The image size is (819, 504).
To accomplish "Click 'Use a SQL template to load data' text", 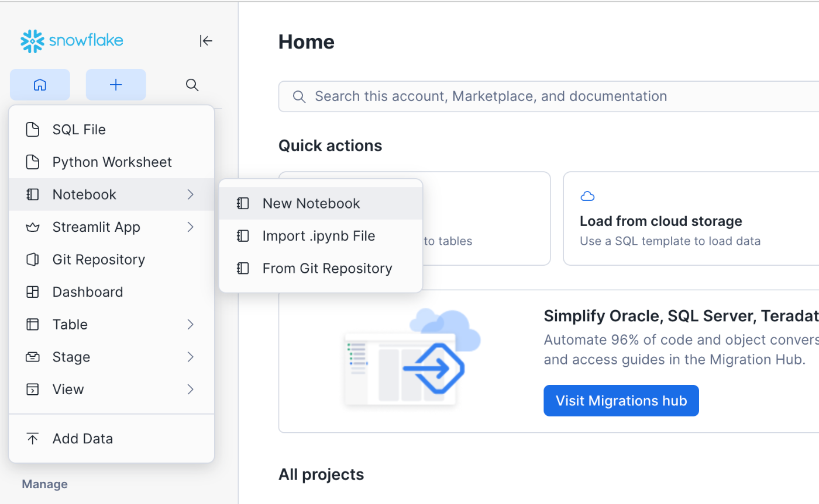I will tap(670, 241).
